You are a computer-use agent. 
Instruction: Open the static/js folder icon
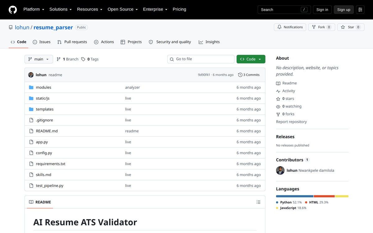pyautogui.click(x=31, y=98)
